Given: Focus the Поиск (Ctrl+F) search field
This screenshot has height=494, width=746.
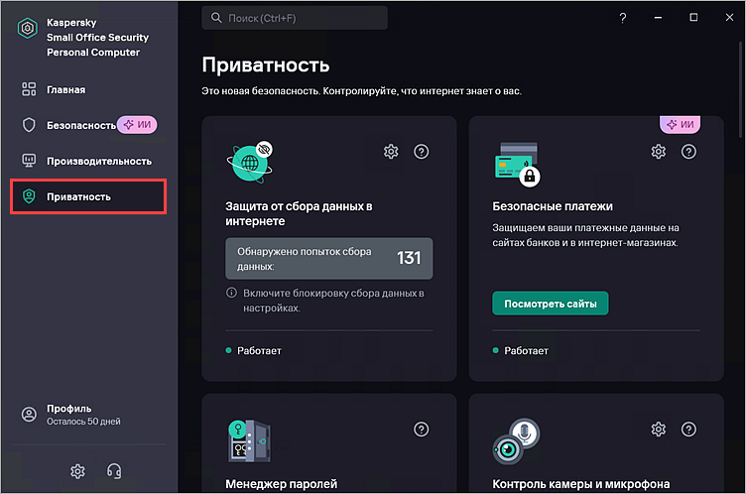Looking at the screenshot, I should (x=295, y=18).
